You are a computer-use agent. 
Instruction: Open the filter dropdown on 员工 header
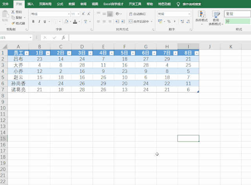(x=26, y=53)
